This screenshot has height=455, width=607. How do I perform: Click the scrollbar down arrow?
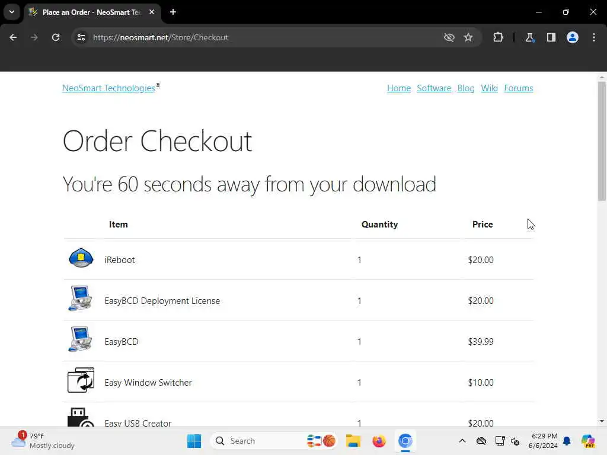click(602, 421)
